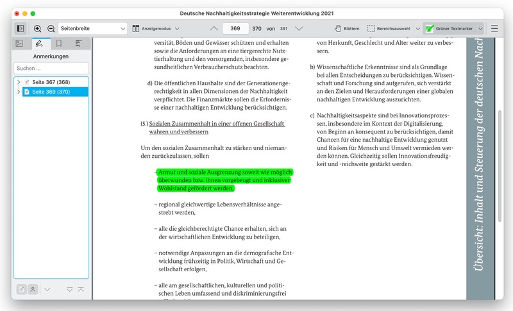This screenshot has height=311, width=513.
Task: Open the hamburger menu
Action: pyautogui.click(x=494, y=28)
